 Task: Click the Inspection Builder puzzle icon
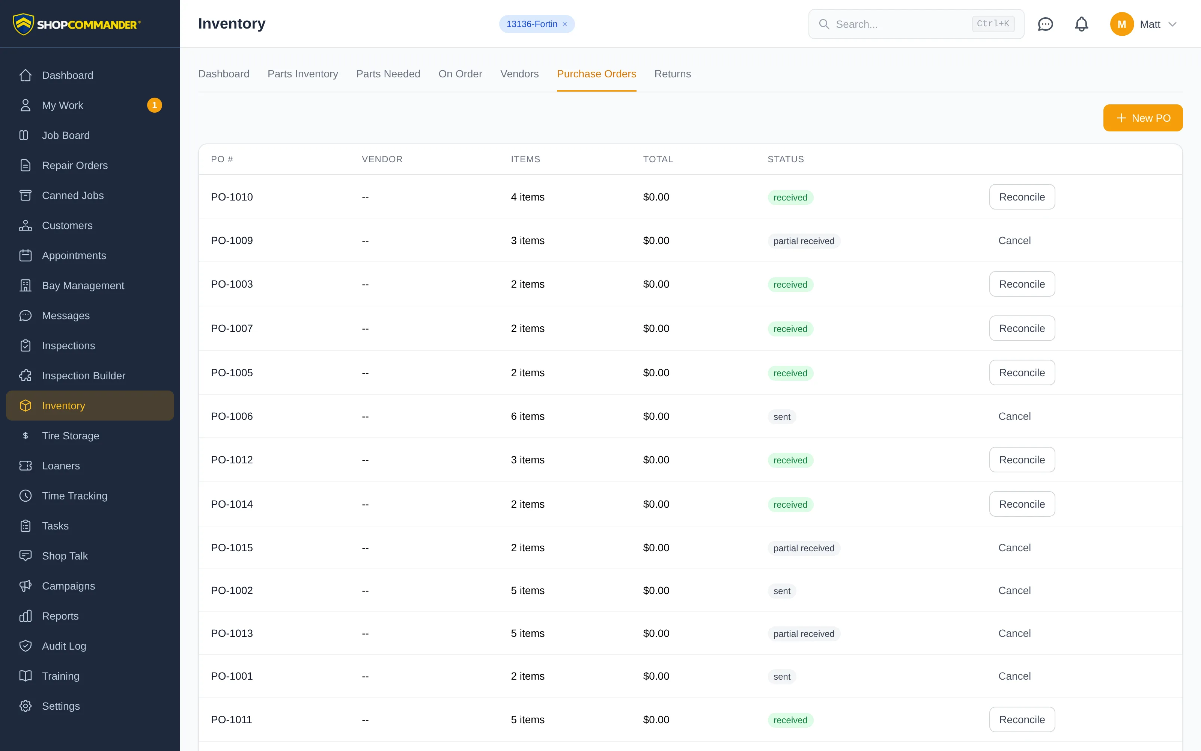point(25,375)
